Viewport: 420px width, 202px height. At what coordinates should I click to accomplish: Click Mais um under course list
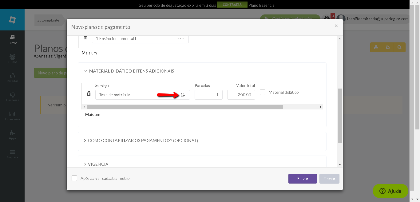(89, 53)
